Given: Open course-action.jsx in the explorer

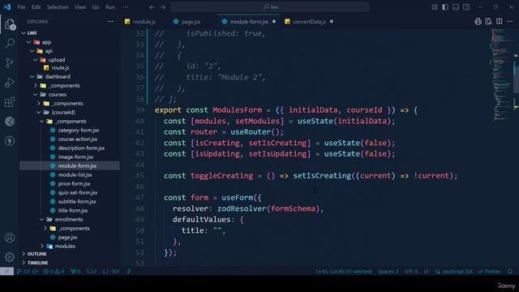Looking at the screenshot, I should (78, 139).
